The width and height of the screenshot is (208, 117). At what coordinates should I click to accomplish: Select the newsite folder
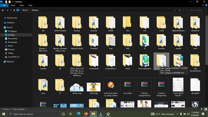43,62
